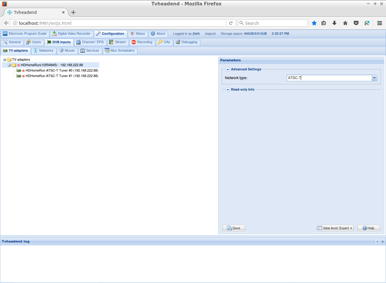Expand the Read-only Info section
The height and width of the screenshot is (283, 386).
pyautogui.click(x=228, y=89)
